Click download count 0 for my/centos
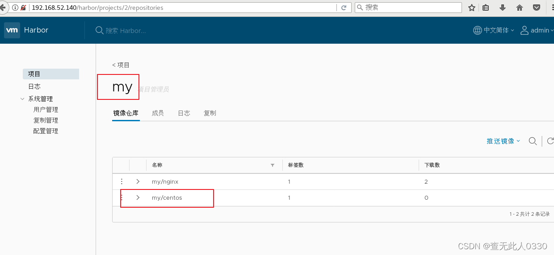The height and width of the screenshot is (255, 554). click(x=426, y=198)
